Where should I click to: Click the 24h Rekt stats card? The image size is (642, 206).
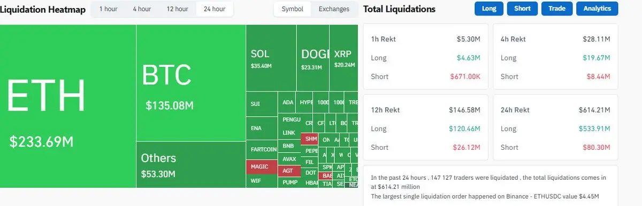pos(555,127)
